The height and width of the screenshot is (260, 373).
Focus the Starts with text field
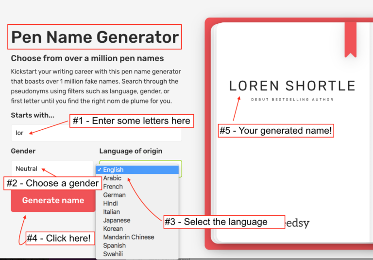point(96,133)
